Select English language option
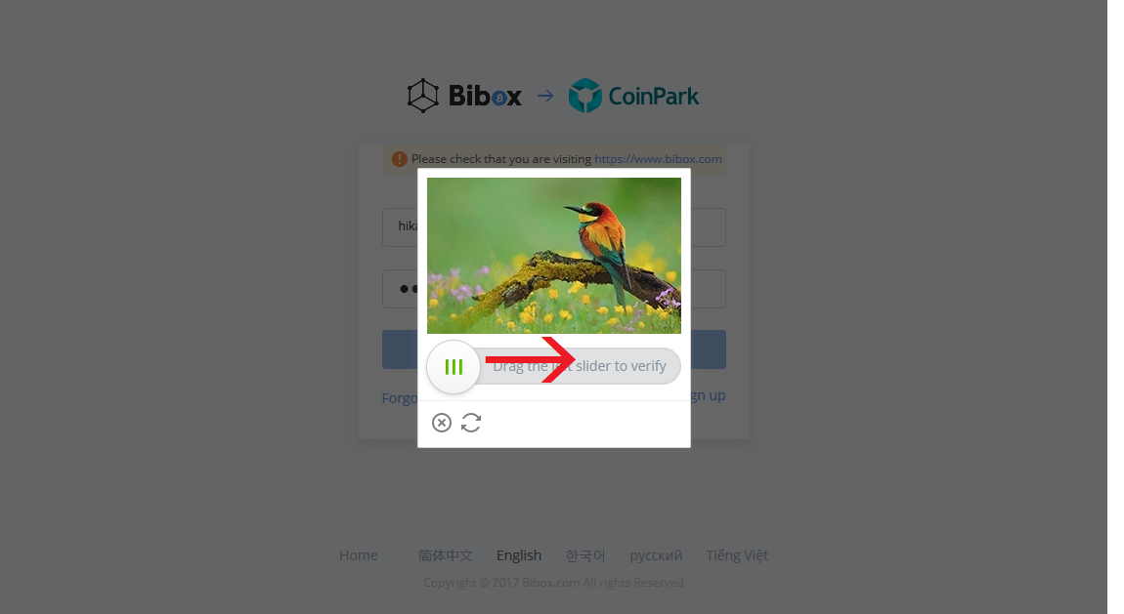Screen dimensions: 1124x614 point(519,555)
